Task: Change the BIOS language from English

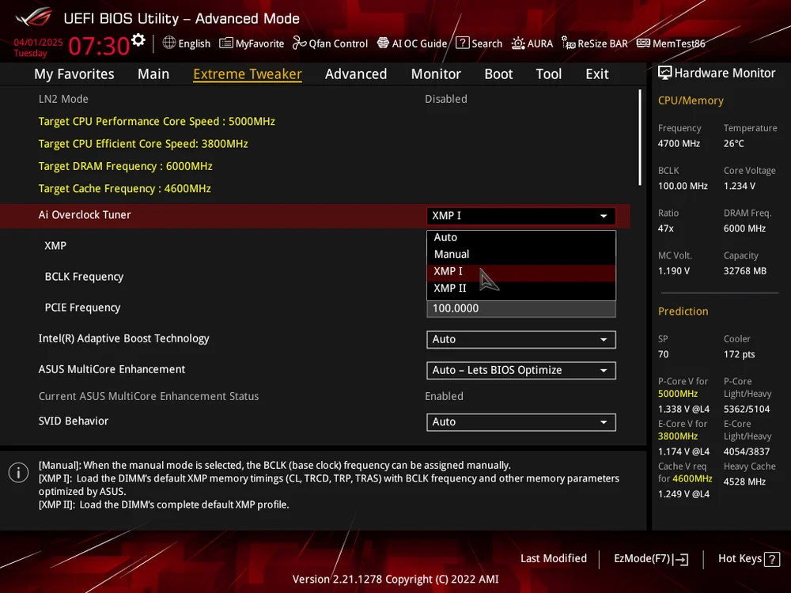Action: coord(187,43)
